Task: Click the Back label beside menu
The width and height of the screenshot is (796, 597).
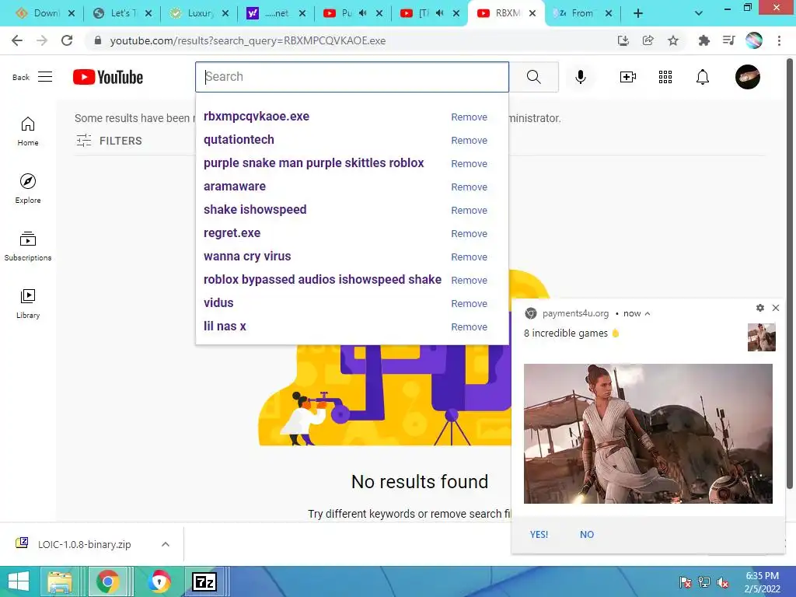Action: 21,77
